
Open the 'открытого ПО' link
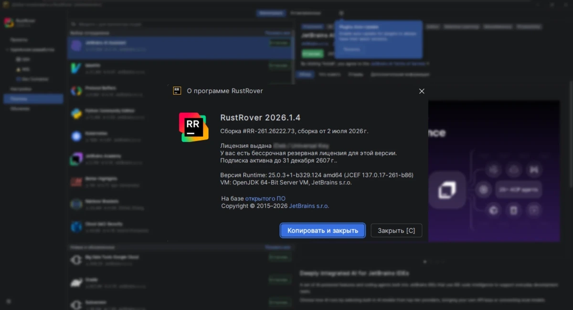click(x=265, y=198)
